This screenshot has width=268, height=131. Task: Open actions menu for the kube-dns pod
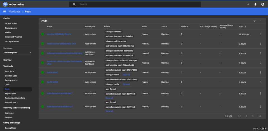[261, 34]
